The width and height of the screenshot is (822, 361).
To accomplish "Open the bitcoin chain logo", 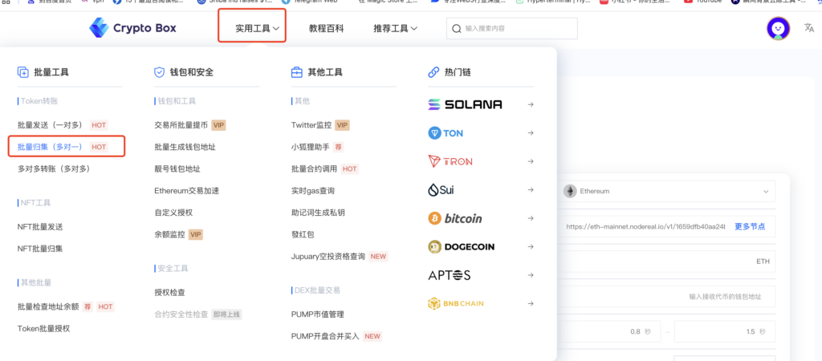I will 455,218.
